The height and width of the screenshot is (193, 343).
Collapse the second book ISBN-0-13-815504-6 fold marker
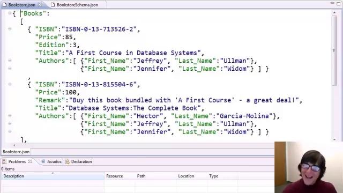pyautogui.click(x=10, y=84)
